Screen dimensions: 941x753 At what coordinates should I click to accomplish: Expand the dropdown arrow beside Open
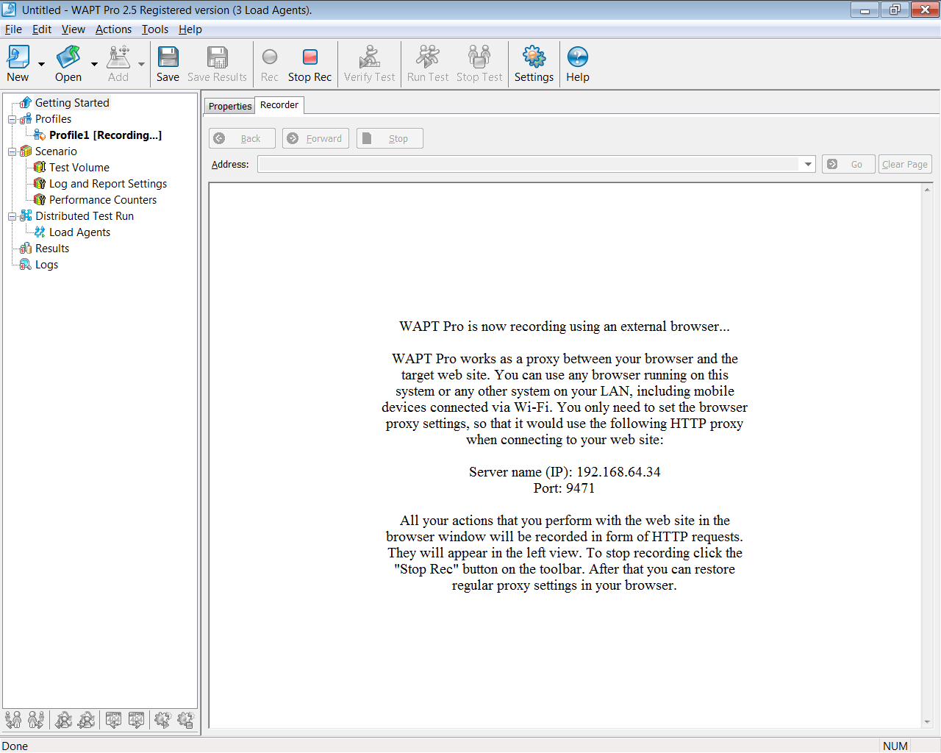pyautogui.click(x=94, y=64)
